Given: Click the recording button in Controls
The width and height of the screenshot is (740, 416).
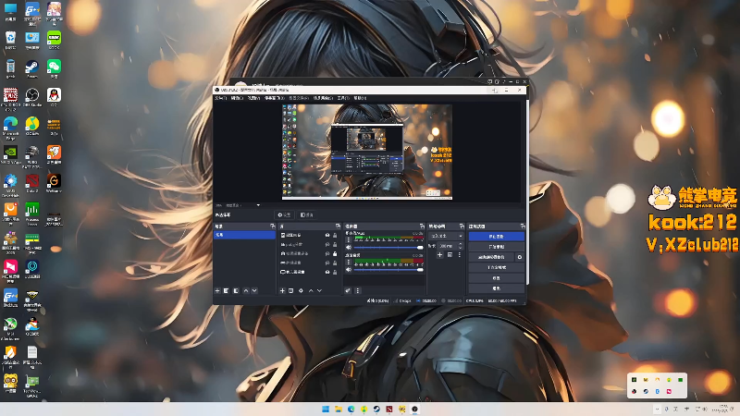Looking at the screenshot, I should tap(496, 247).
